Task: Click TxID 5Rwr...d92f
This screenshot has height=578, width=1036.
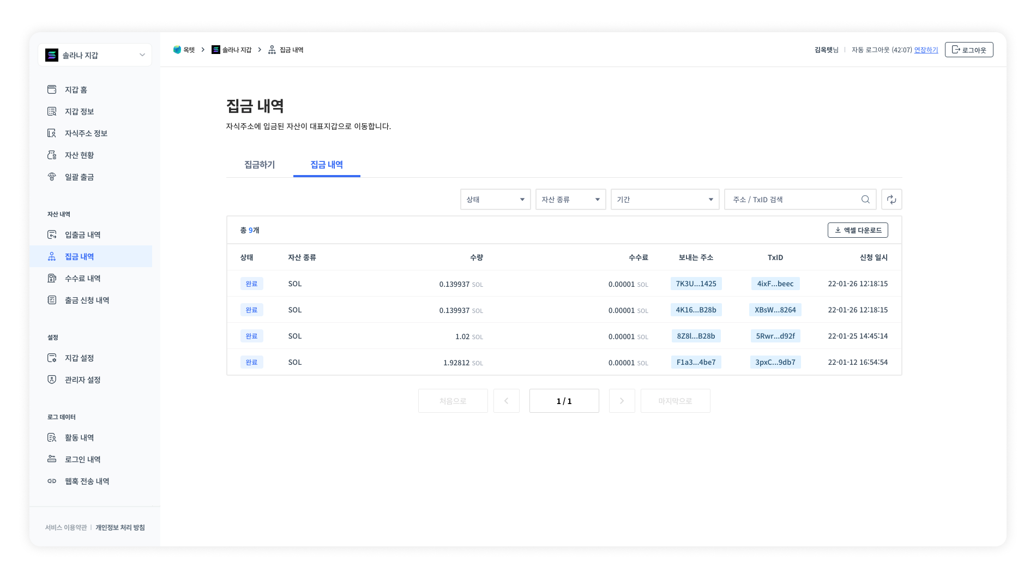Action: tap(775, 336)
